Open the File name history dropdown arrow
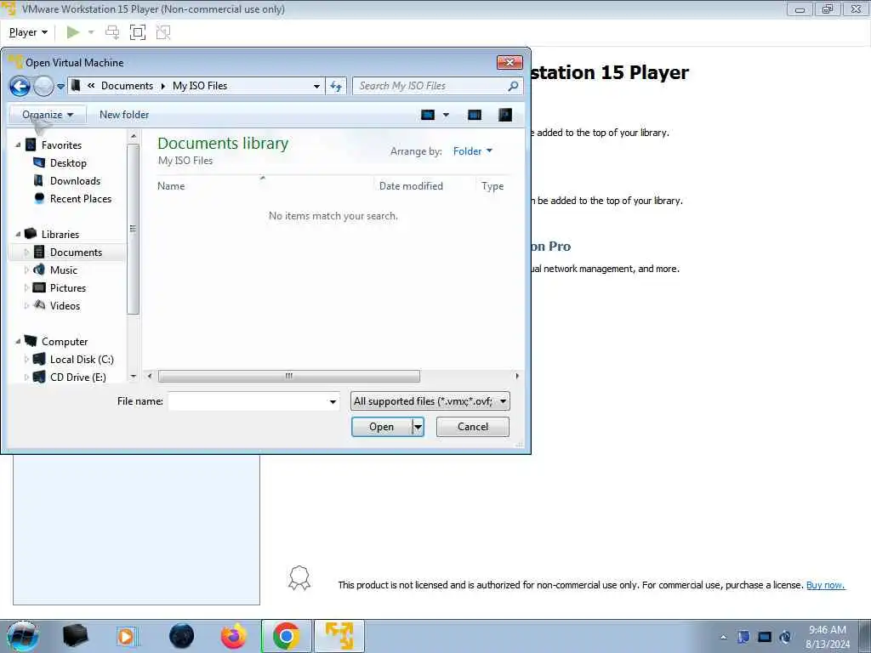The image size is (871, 653). (333, 401)
